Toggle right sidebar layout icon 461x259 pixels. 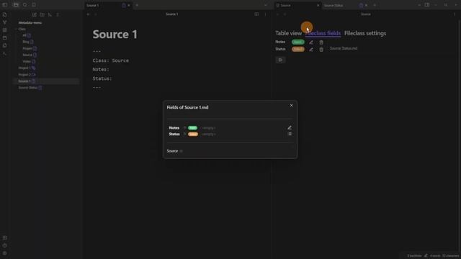point(427,5)
